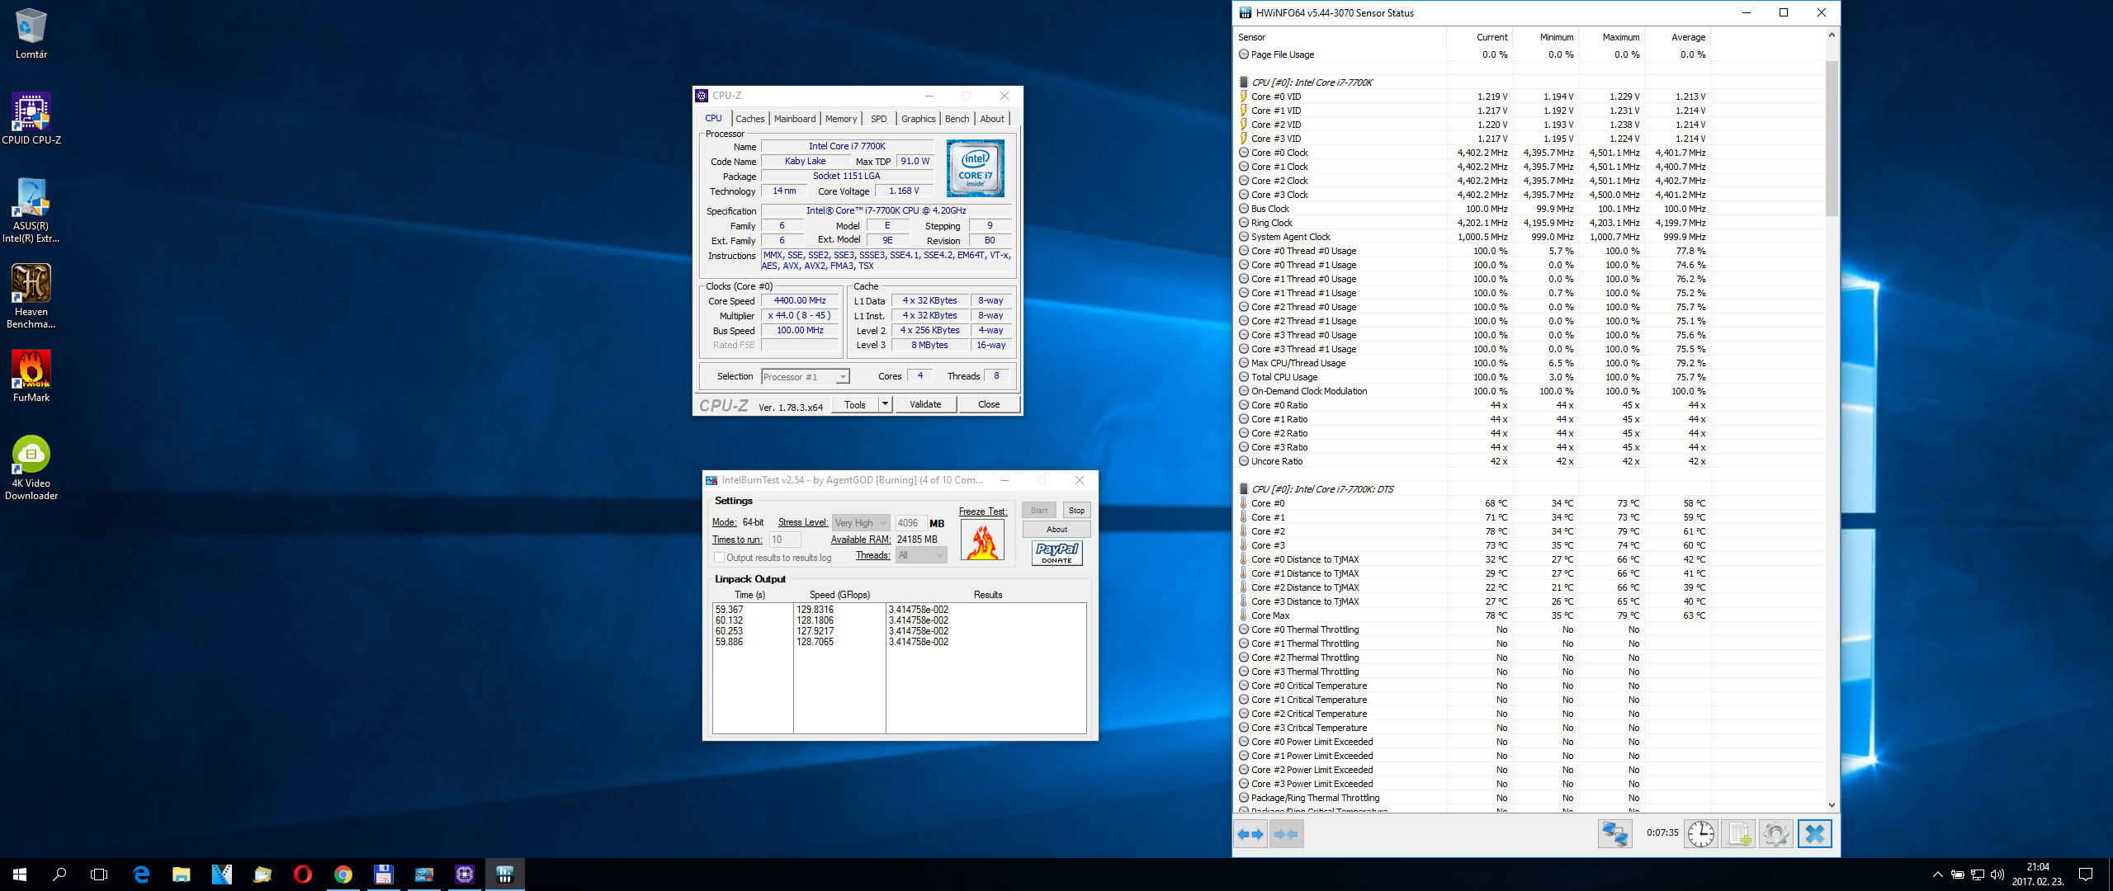Switch to Graphics tab in CPU-Z
2113x891 pixels.
tap(918, 119)
